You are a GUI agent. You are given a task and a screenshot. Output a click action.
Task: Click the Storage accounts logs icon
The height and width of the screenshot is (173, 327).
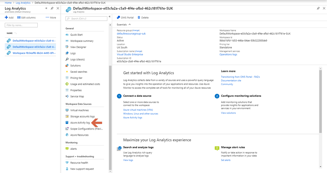[67, 116]
